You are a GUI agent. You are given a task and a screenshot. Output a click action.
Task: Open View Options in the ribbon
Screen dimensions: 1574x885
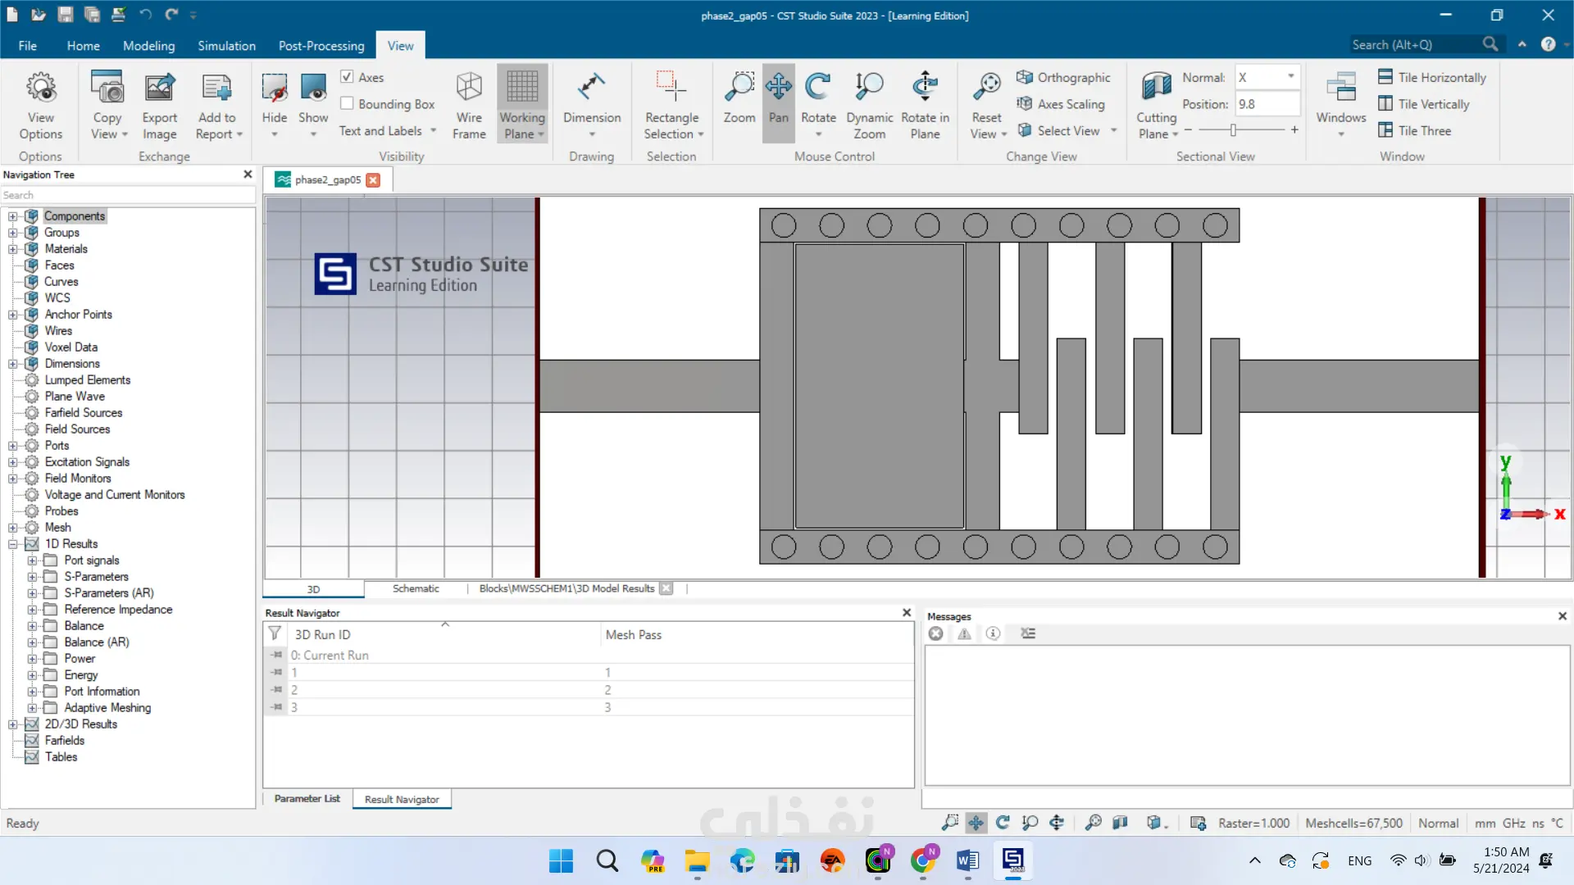click(x=41, y=106)
